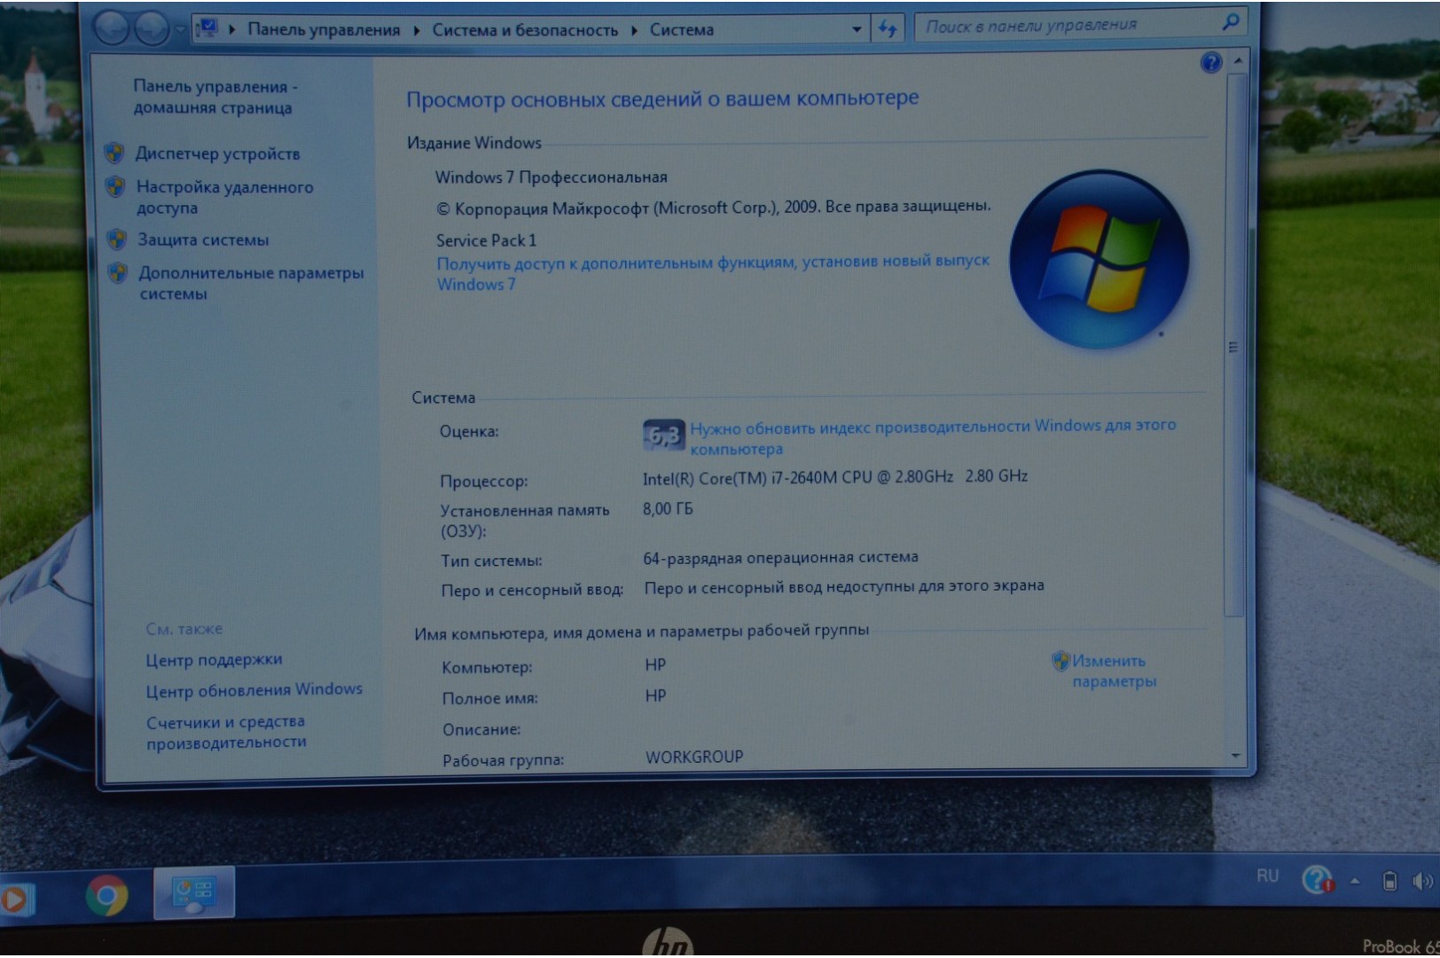Open 'Центр поддержки' link
The width and height of the screenshot is (1440, 958).
click(x=214, y=659)
